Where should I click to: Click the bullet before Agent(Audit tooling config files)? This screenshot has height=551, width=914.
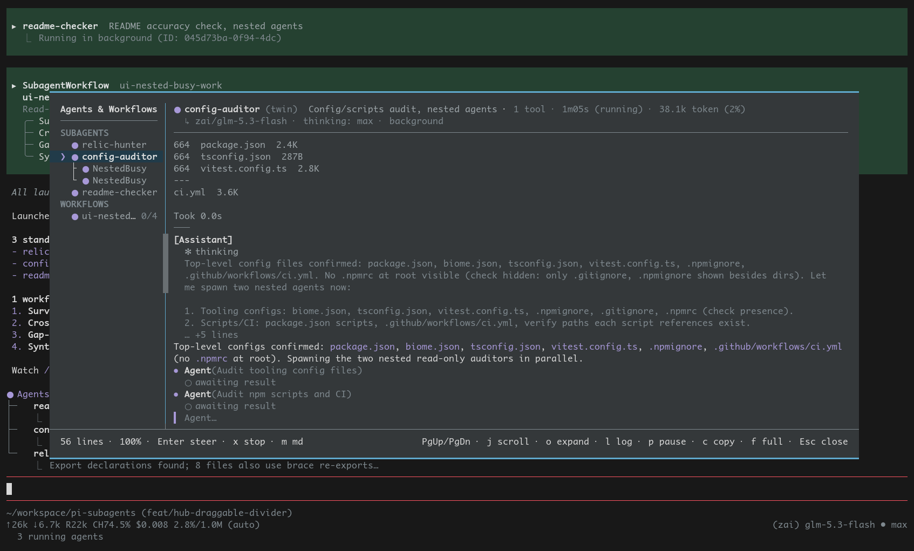tap(176, 371)
